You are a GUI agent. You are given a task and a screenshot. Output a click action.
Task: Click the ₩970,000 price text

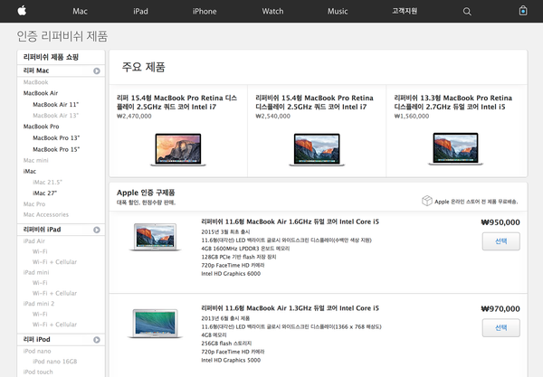pyautogui.click(x=500, y=309)
